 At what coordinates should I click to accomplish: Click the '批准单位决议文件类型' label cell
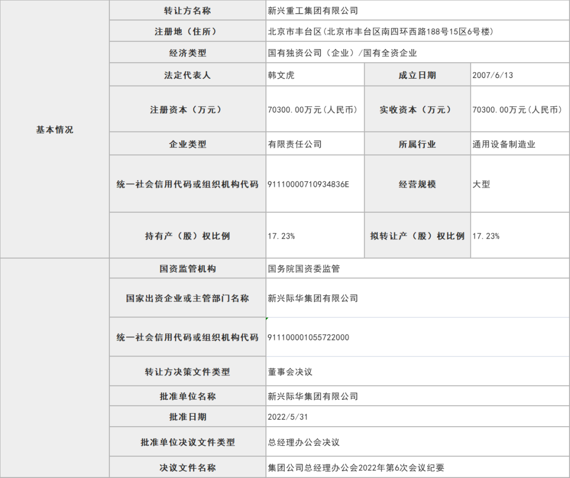pos(187,442)
